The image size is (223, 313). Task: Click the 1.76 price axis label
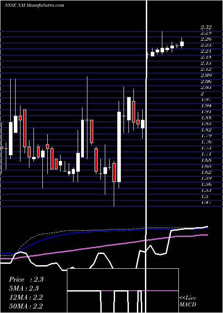[x=206, y=142]
